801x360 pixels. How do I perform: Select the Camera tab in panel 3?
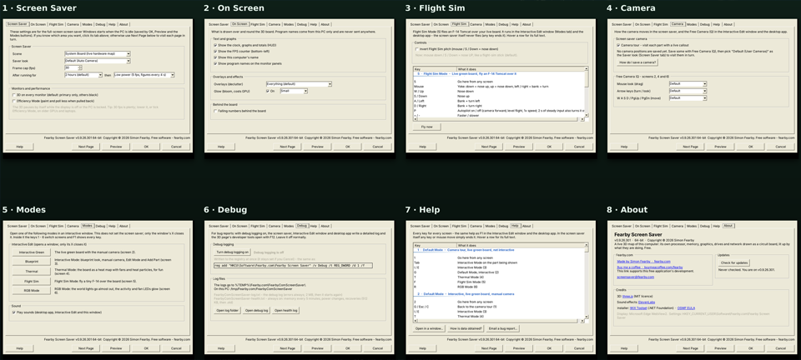(476, 24)
